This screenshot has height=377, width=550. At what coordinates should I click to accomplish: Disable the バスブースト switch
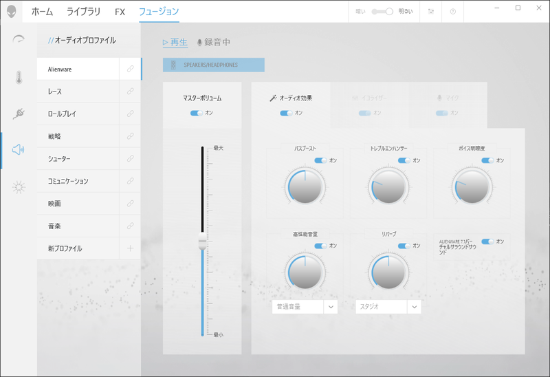pyautogui.click(x=320, y=160)
